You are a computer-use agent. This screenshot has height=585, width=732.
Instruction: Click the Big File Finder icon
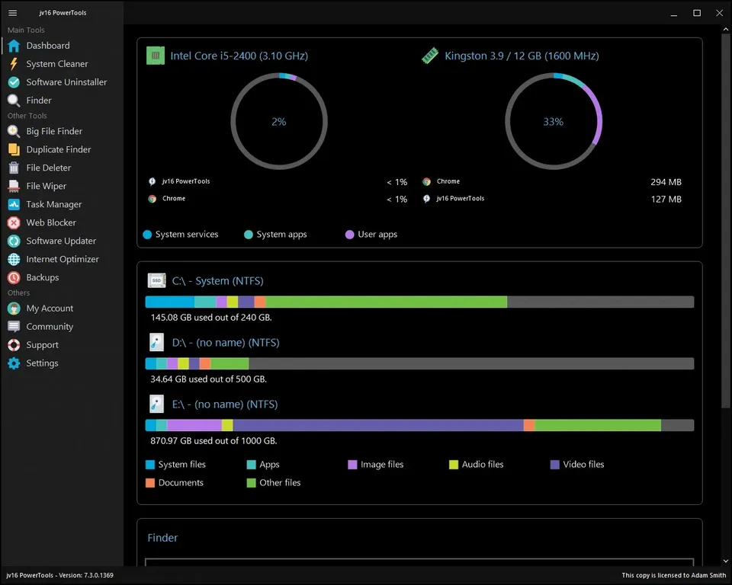(14, 132)
